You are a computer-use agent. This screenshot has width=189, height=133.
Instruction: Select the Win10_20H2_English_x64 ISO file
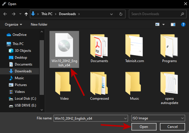click(64, 50)
